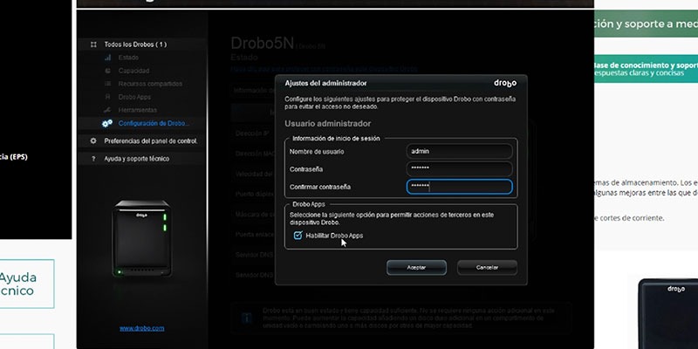Click the Usuario administrador heading

tap(328, 124)
